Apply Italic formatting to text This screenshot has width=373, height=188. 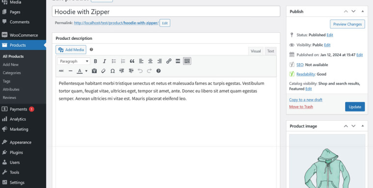105,61
